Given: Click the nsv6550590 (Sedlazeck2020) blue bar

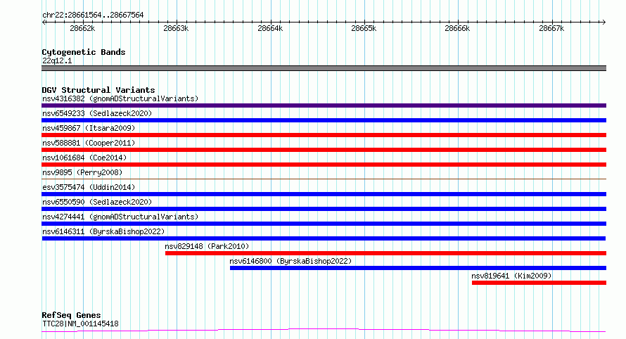Looking at the screenshot, I should pyautogui.click(x=324, y=209).
